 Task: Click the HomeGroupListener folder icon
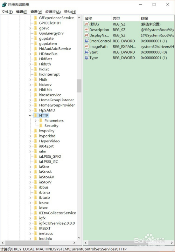point(36,100)
